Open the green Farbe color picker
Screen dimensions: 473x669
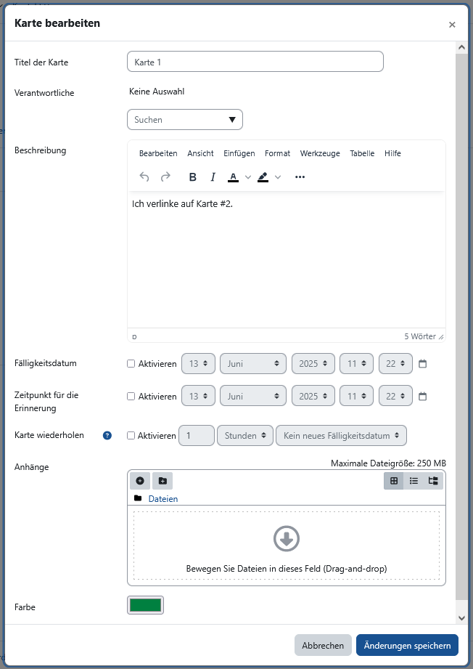click(x=145, y=605)
